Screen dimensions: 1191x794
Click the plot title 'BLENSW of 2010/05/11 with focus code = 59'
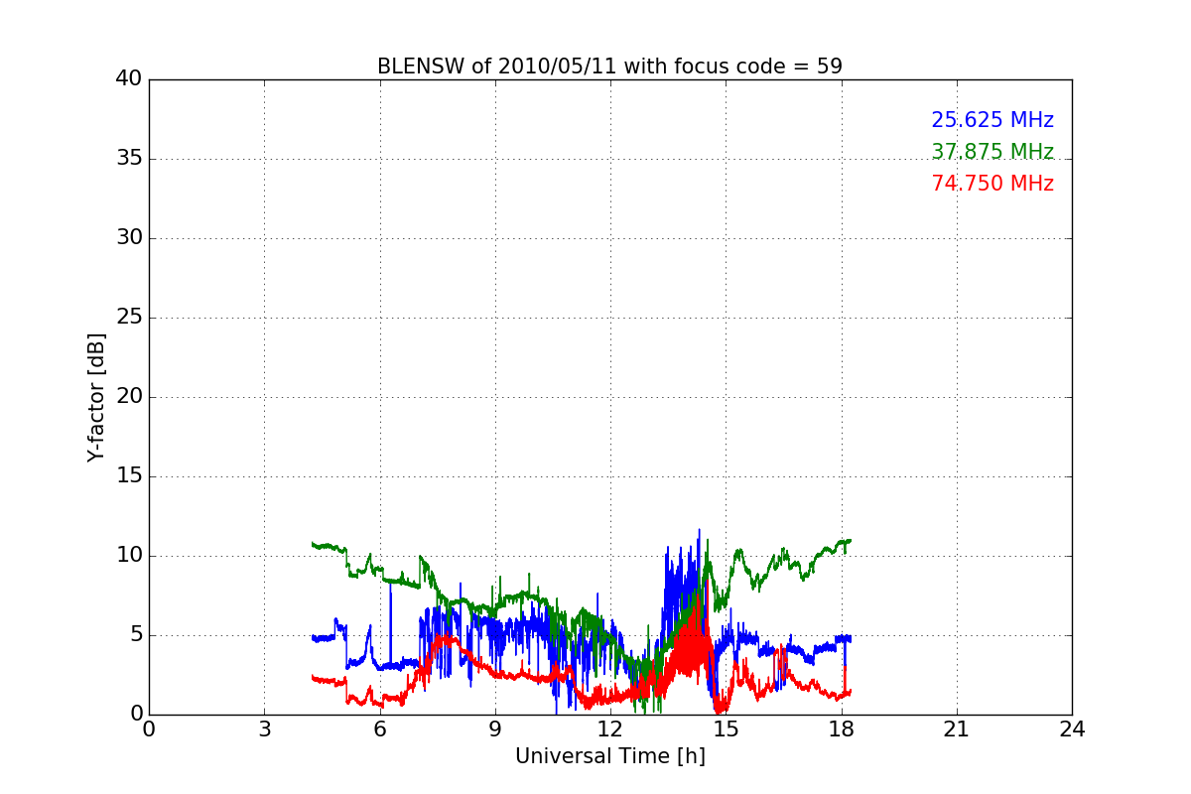point(609,66)
